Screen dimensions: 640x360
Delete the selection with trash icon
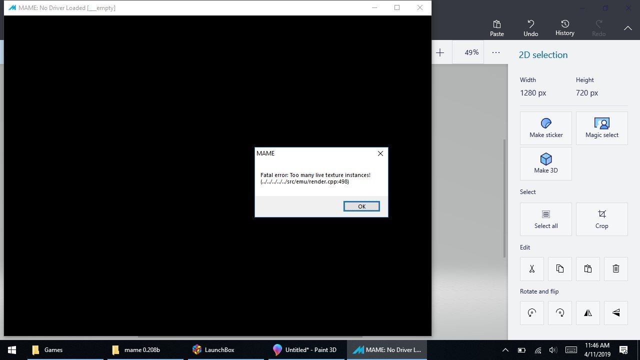click(x=616, y=269)
